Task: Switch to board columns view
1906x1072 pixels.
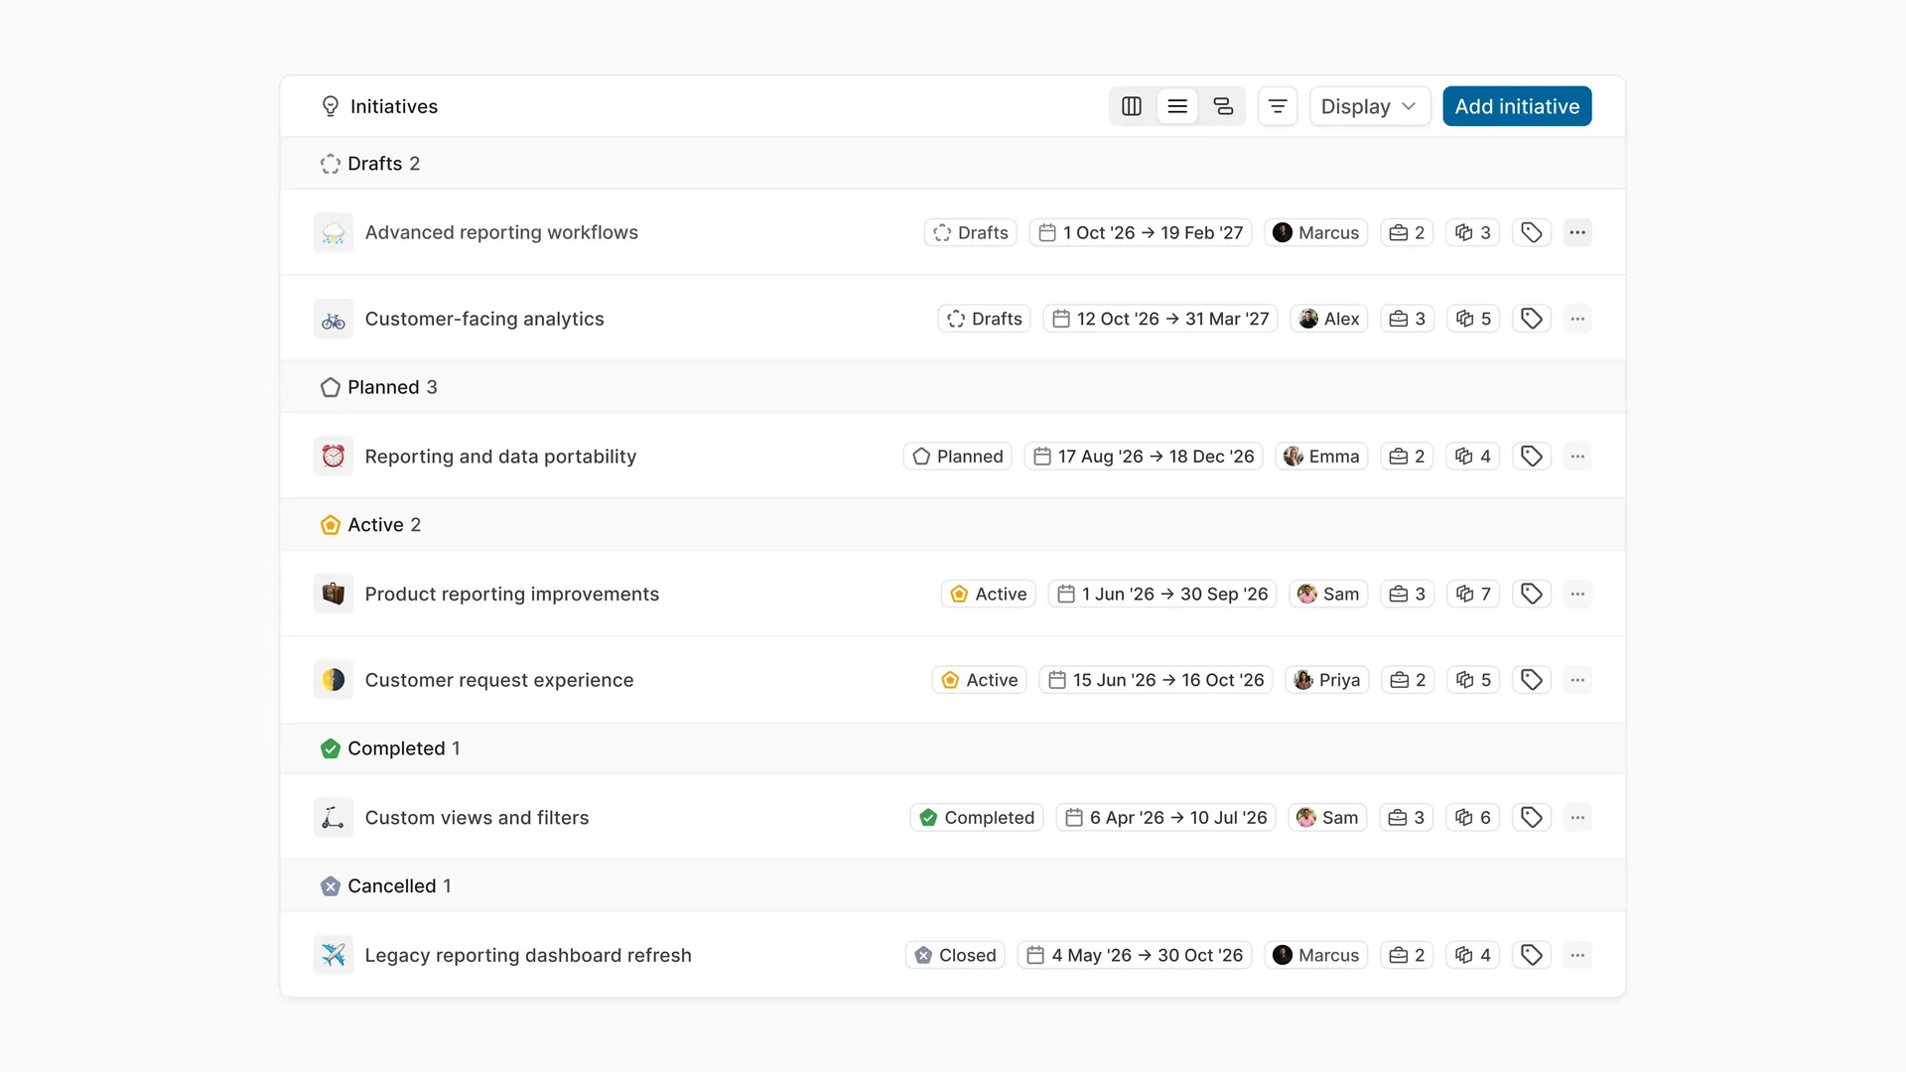Action: tap(1132, 106)
